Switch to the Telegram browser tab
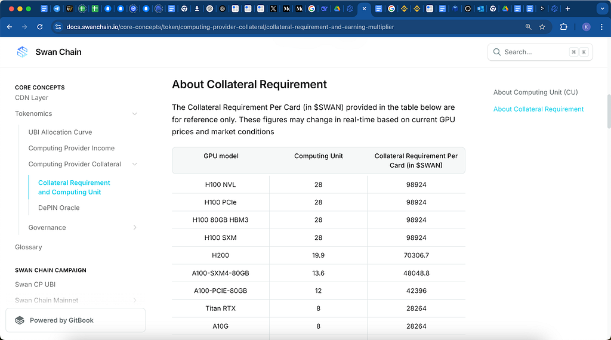 click(57, 8)
